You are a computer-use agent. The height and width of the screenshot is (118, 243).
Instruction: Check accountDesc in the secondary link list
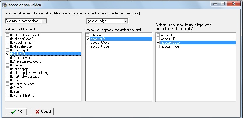pos(88,43)
